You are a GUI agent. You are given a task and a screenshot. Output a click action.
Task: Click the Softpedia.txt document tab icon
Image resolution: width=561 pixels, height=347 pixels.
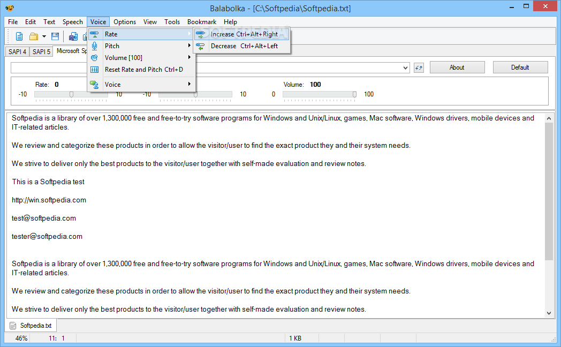13,326
